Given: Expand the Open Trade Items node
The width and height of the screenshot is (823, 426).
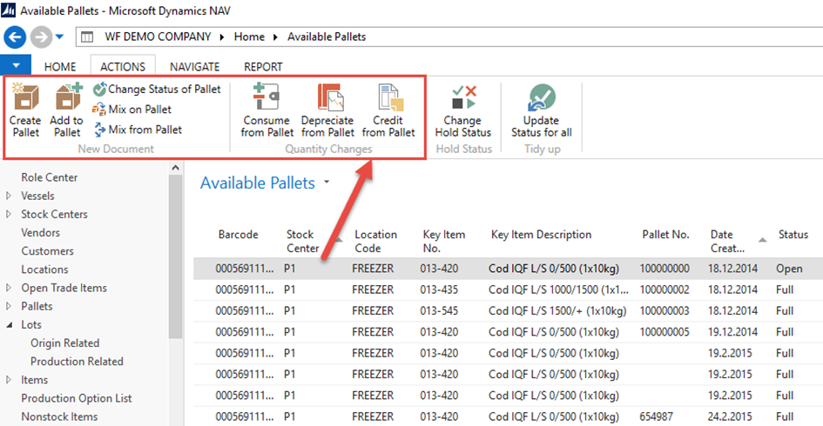Looking at the screenshot, I should tap(10, 289).
